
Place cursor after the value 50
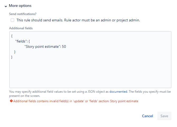click(66, 47)
